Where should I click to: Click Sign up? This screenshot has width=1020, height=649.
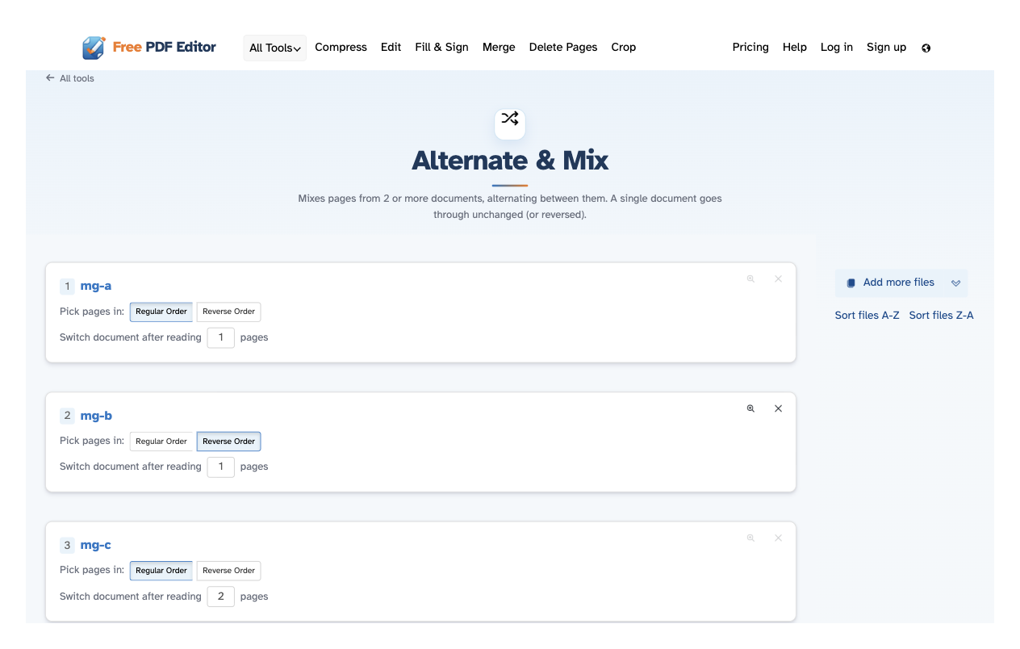click(886, 48)
